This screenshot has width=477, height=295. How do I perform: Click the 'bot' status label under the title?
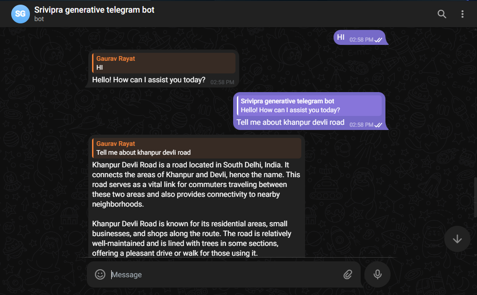39,19
